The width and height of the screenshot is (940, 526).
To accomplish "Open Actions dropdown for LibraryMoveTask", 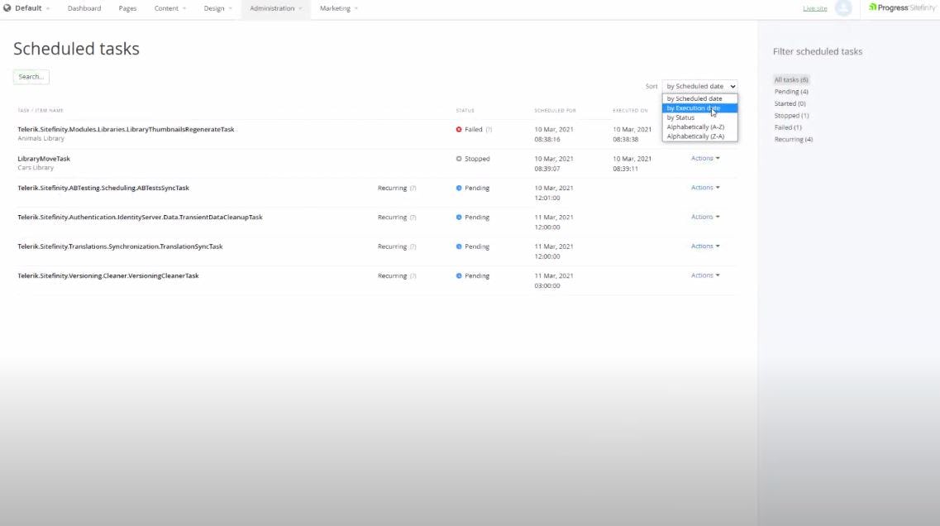I will click(x=703, y=158).
